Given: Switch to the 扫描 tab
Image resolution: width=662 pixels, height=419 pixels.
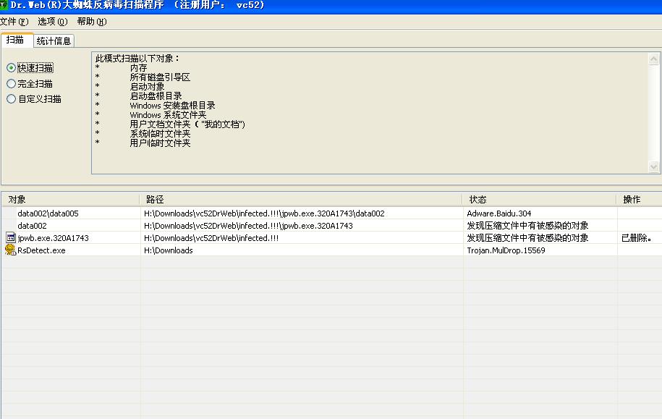Looking at the screenshot, I should 15,40.
